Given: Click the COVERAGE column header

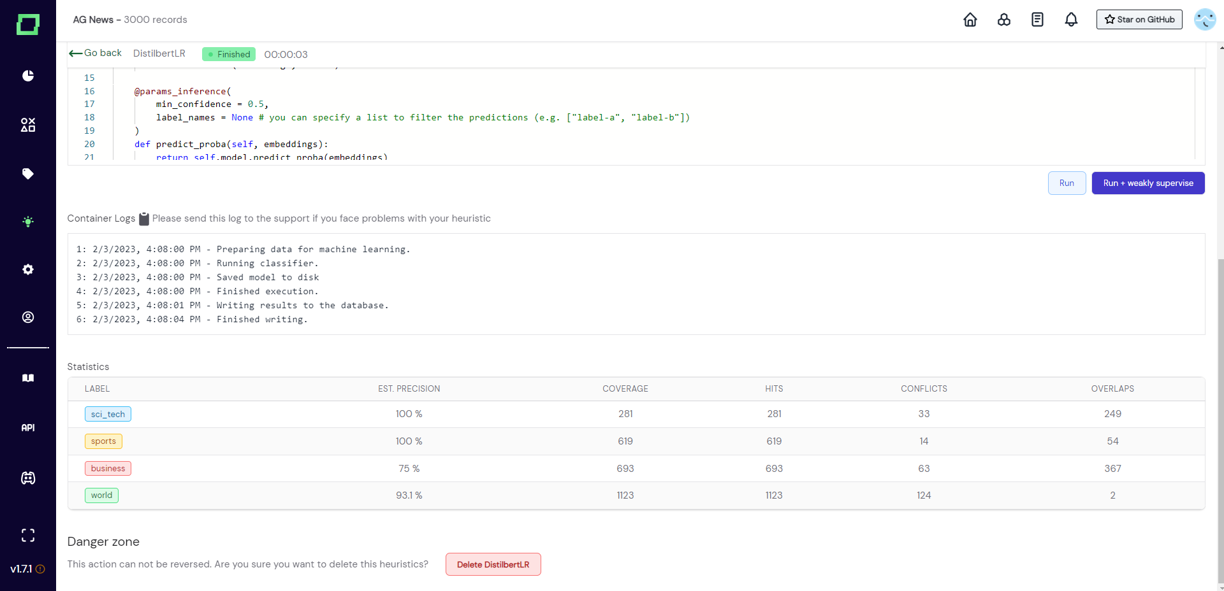Looking at the screenshot, I should tap(625, 388).
